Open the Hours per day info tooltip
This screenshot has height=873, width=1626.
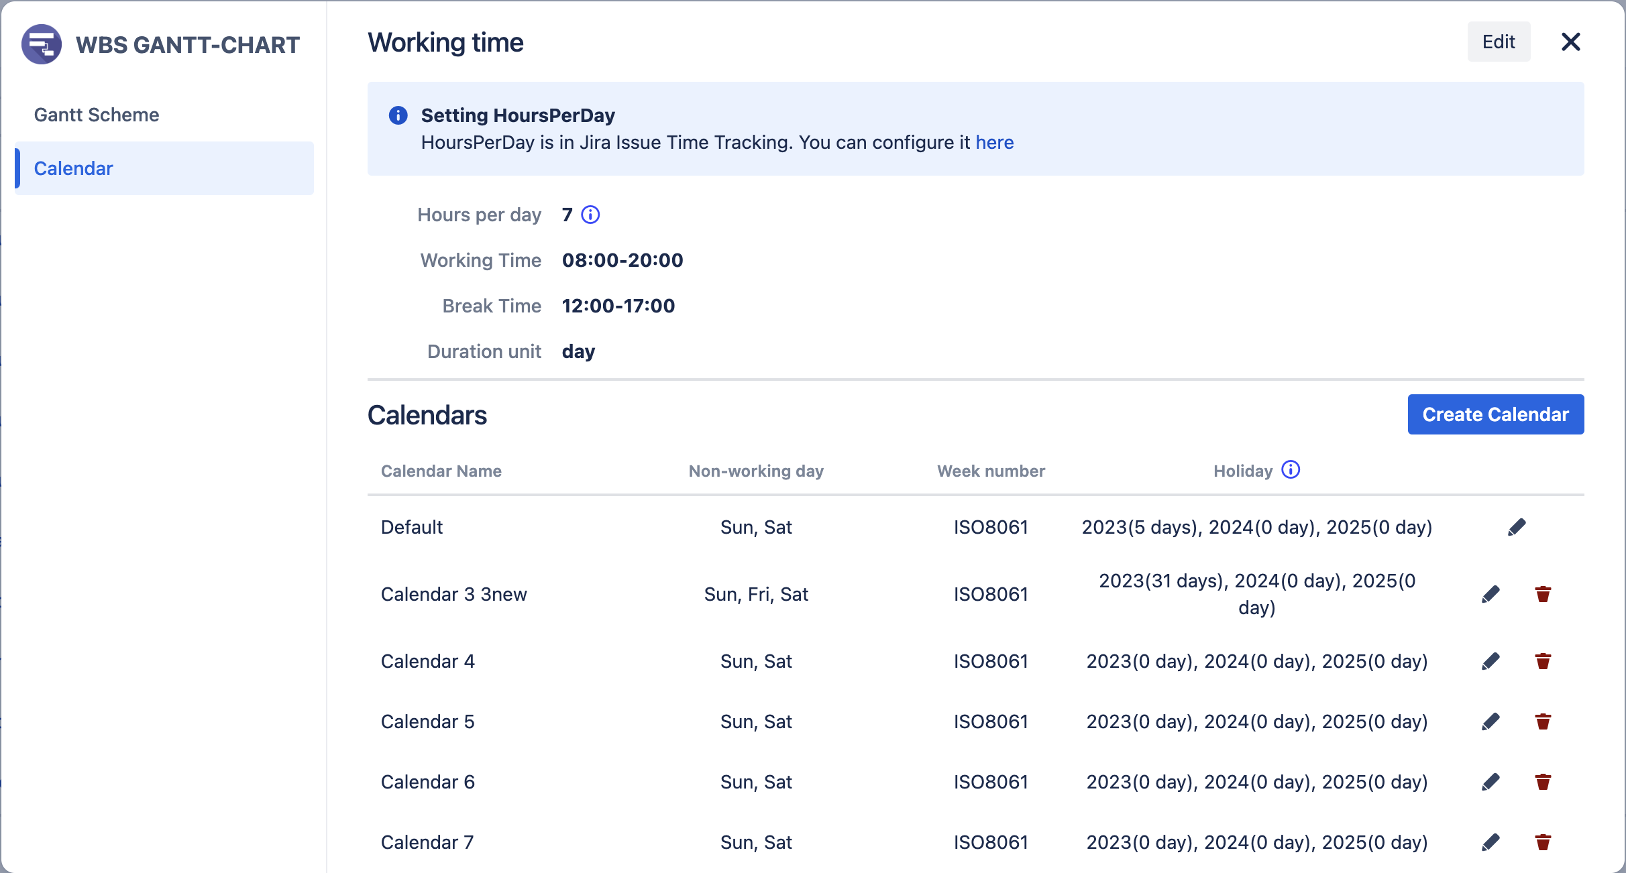(590, 215)
